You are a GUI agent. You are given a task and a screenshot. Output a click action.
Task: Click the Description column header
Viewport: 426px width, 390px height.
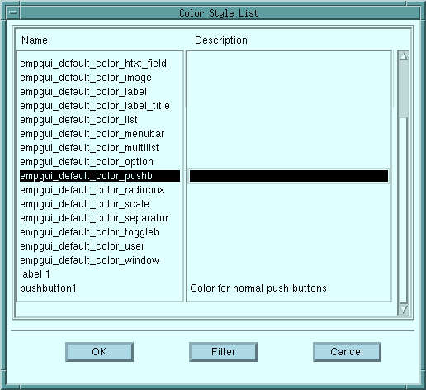coord(221,40)
